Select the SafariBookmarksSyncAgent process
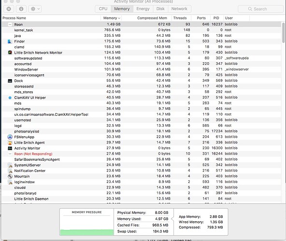The image size is (286, 241). 142,159
